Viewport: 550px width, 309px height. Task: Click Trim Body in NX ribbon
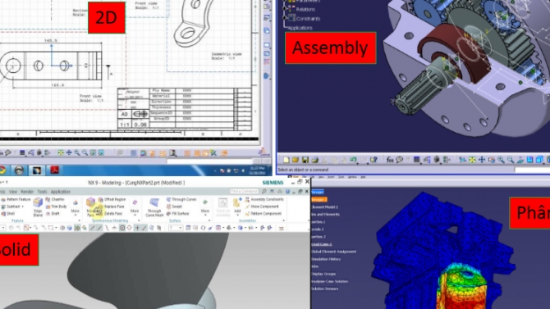(56, 207)
